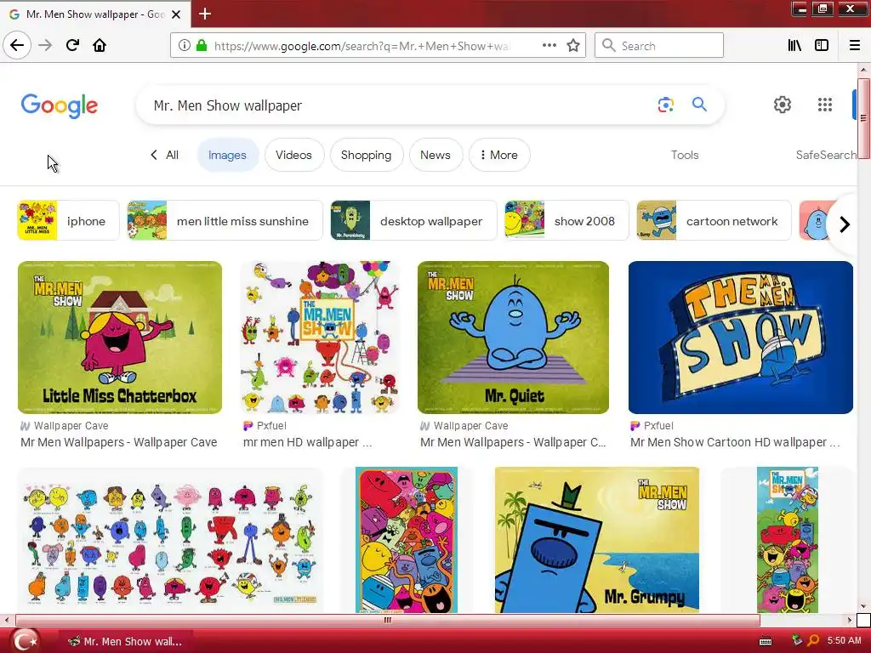
Task: Open Google quick settings gear
Action: [x=783, y=105]
